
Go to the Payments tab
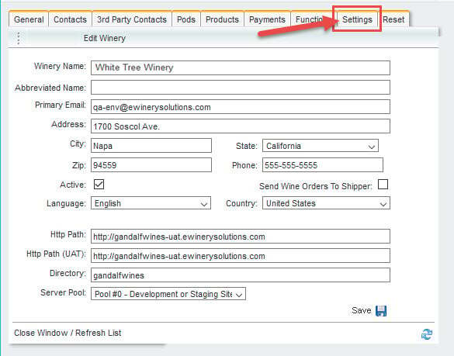tap(267, 19)
